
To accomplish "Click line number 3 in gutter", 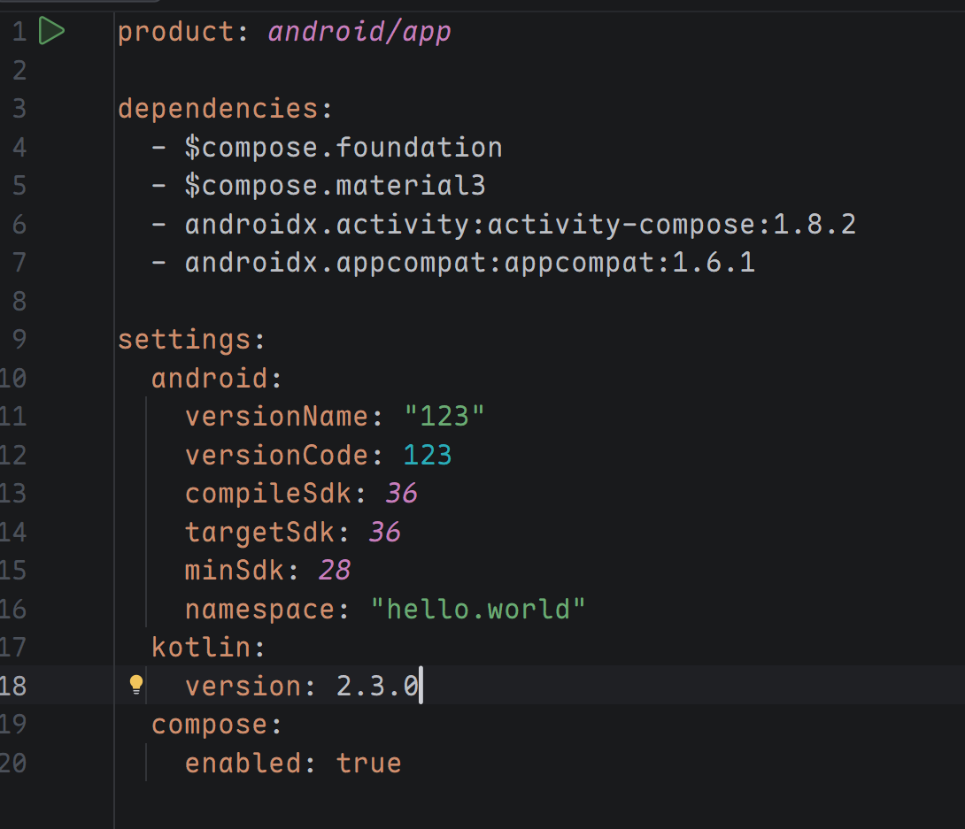I will pos(19,109).
